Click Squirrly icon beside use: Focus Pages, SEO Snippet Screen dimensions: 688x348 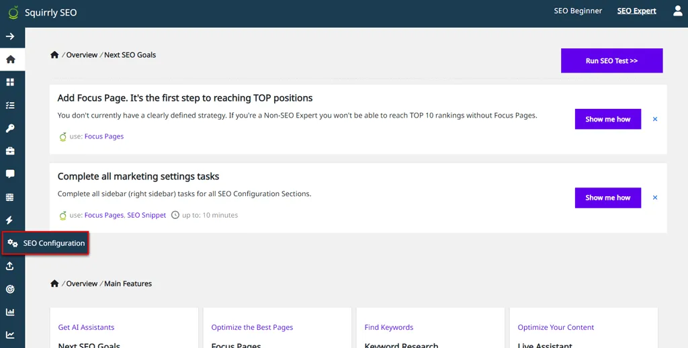click(x=62, y=216)
